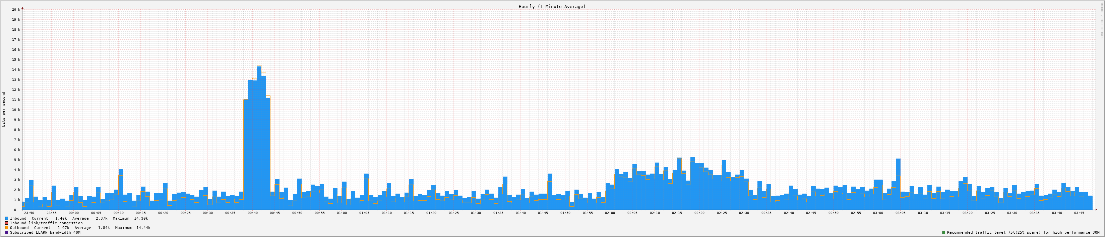The width and height of the screenshot is (1105, 237).
Task: Click the red arrow at x-axis right end
Action: (x=1096, y=210)
